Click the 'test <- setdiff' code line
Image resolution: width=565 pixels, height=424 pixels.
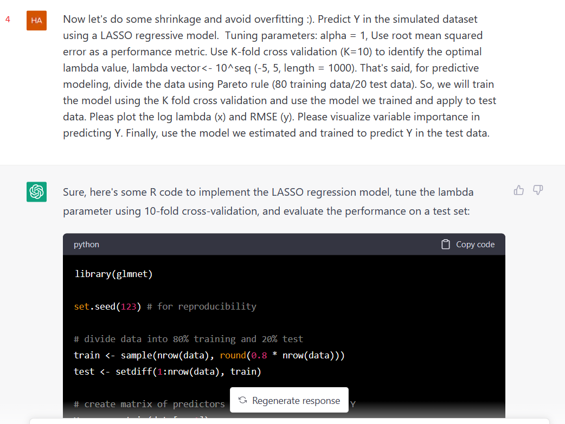168,372
